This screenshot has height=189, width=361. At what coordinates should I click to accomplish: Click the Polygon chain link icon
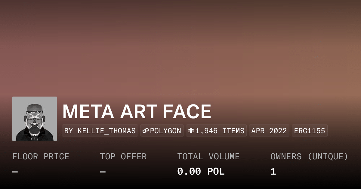point(146,131)
